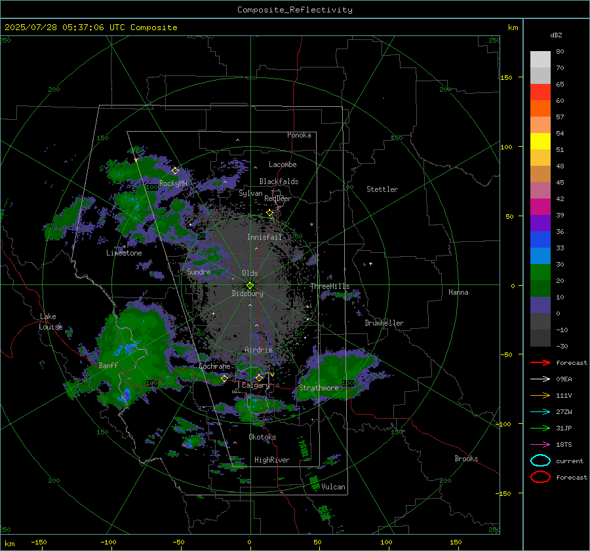Viewport: 590px width, 551px height.
Task: Click the Limestone label
Action: [124, 253]
